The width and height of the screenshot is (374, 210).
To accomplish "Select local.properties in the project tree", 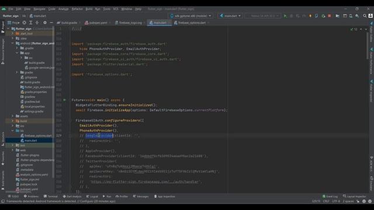I will point(34,106).
